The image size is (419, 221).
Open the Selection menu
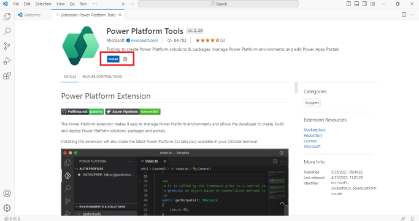tap(44, 4)
